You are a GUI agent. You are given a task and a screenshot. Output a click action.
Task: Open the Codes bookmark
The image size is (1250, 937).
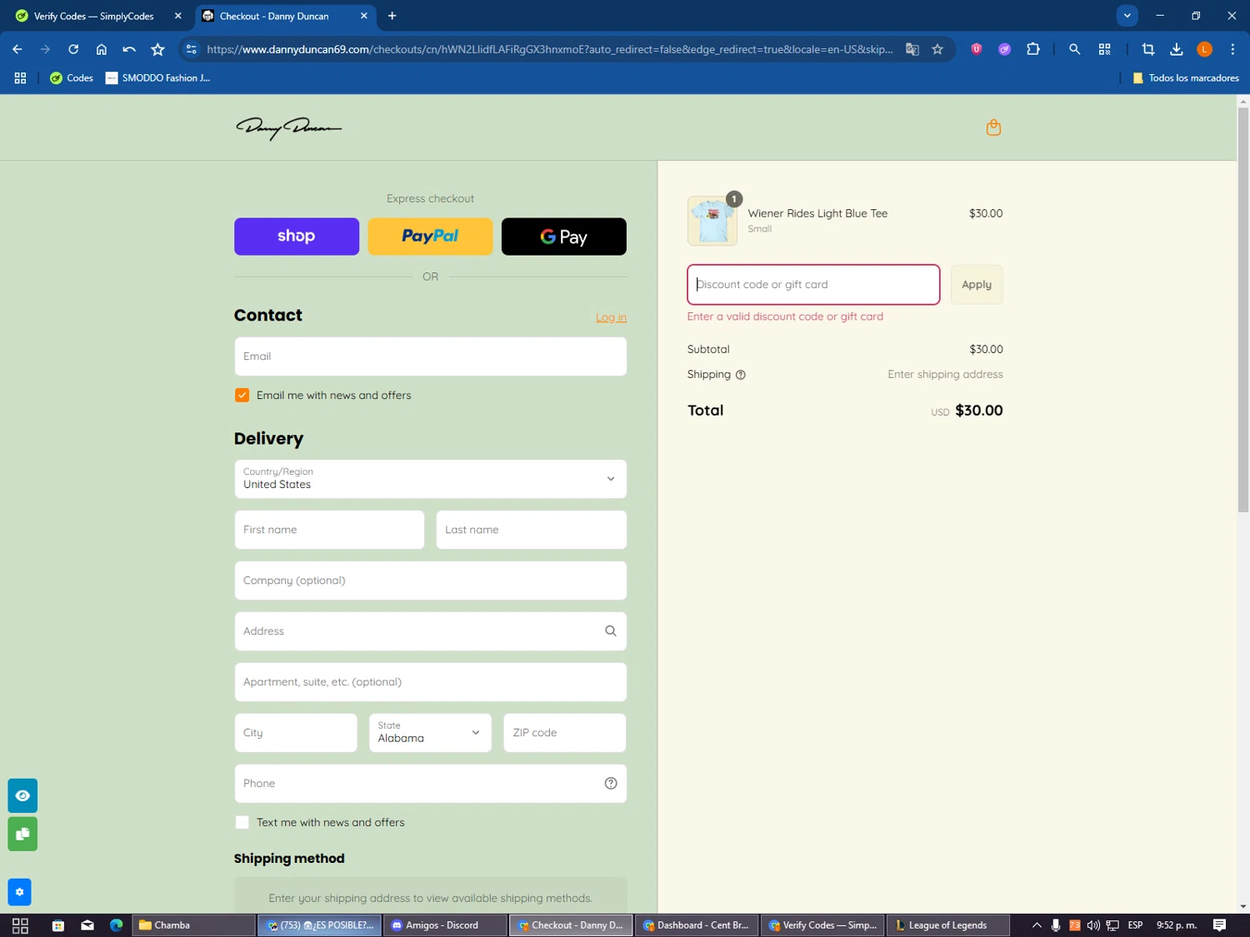click(71, 77)
